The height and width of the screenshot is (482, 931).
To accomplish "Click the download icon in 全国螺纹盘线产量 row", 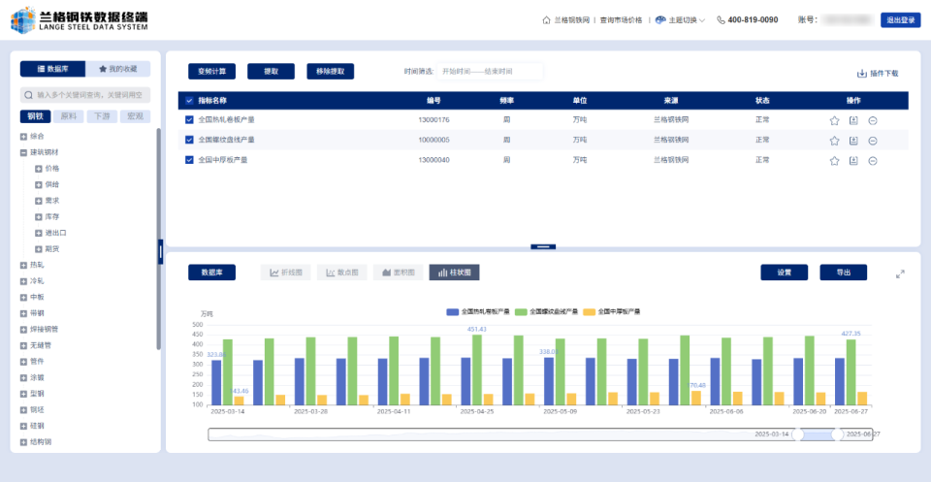I will (853, 141).
